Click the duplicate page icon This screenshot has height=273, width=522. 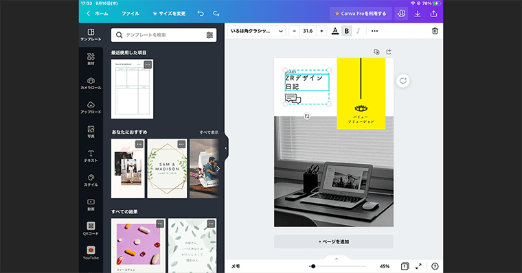(x=376, y=52)
